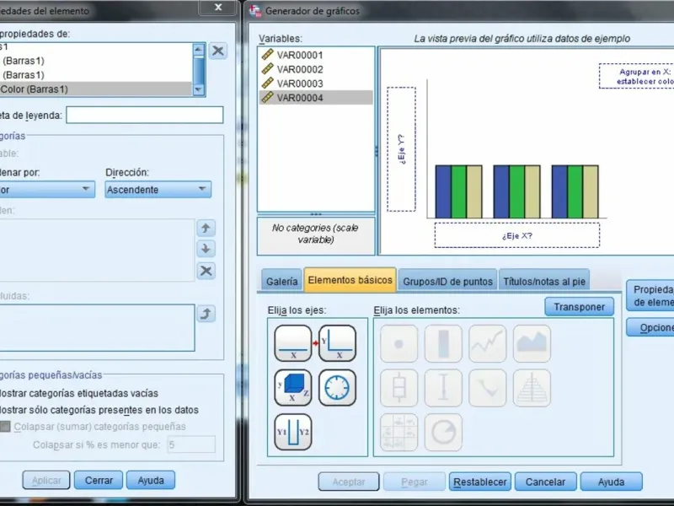Click the exclude category X icon

tap(206, 271)
